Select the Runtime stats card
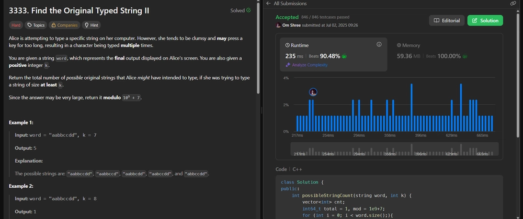The width and height of the screenshot is (523, 219). pos(334,55)
